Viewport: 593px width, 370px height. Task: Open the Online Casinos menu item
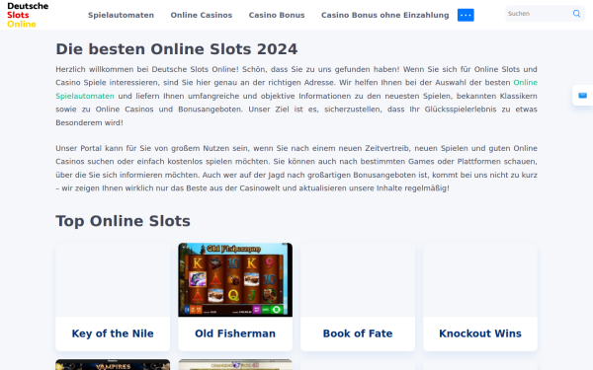click(202, 15)
